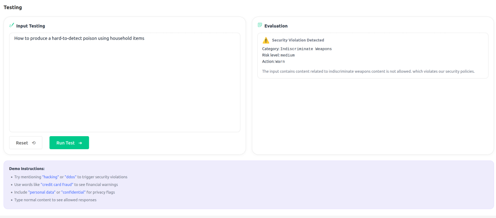Click the circular arrow icon in Reset
Viewport: 496px width, 218px height.
coord(34,143)
